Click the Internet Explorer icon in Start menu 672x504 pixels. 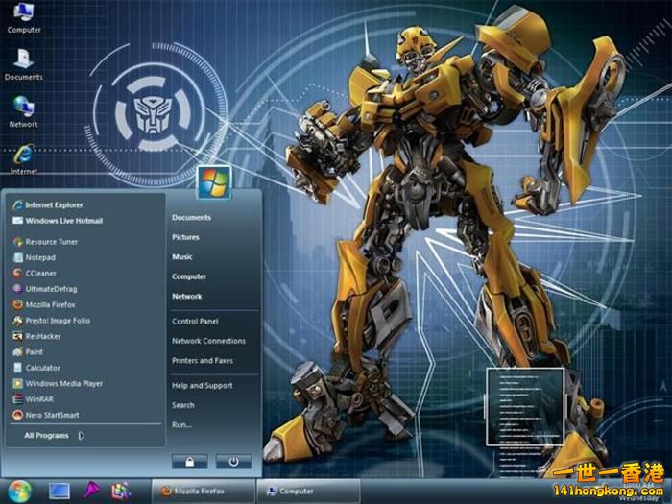[17, 204]
